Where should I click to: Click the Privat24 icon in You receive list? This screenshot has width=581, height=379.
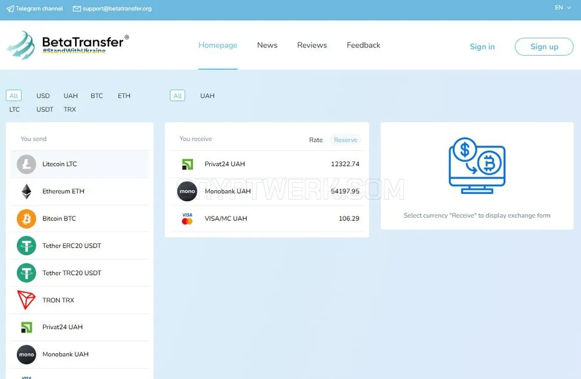point(187,164)
